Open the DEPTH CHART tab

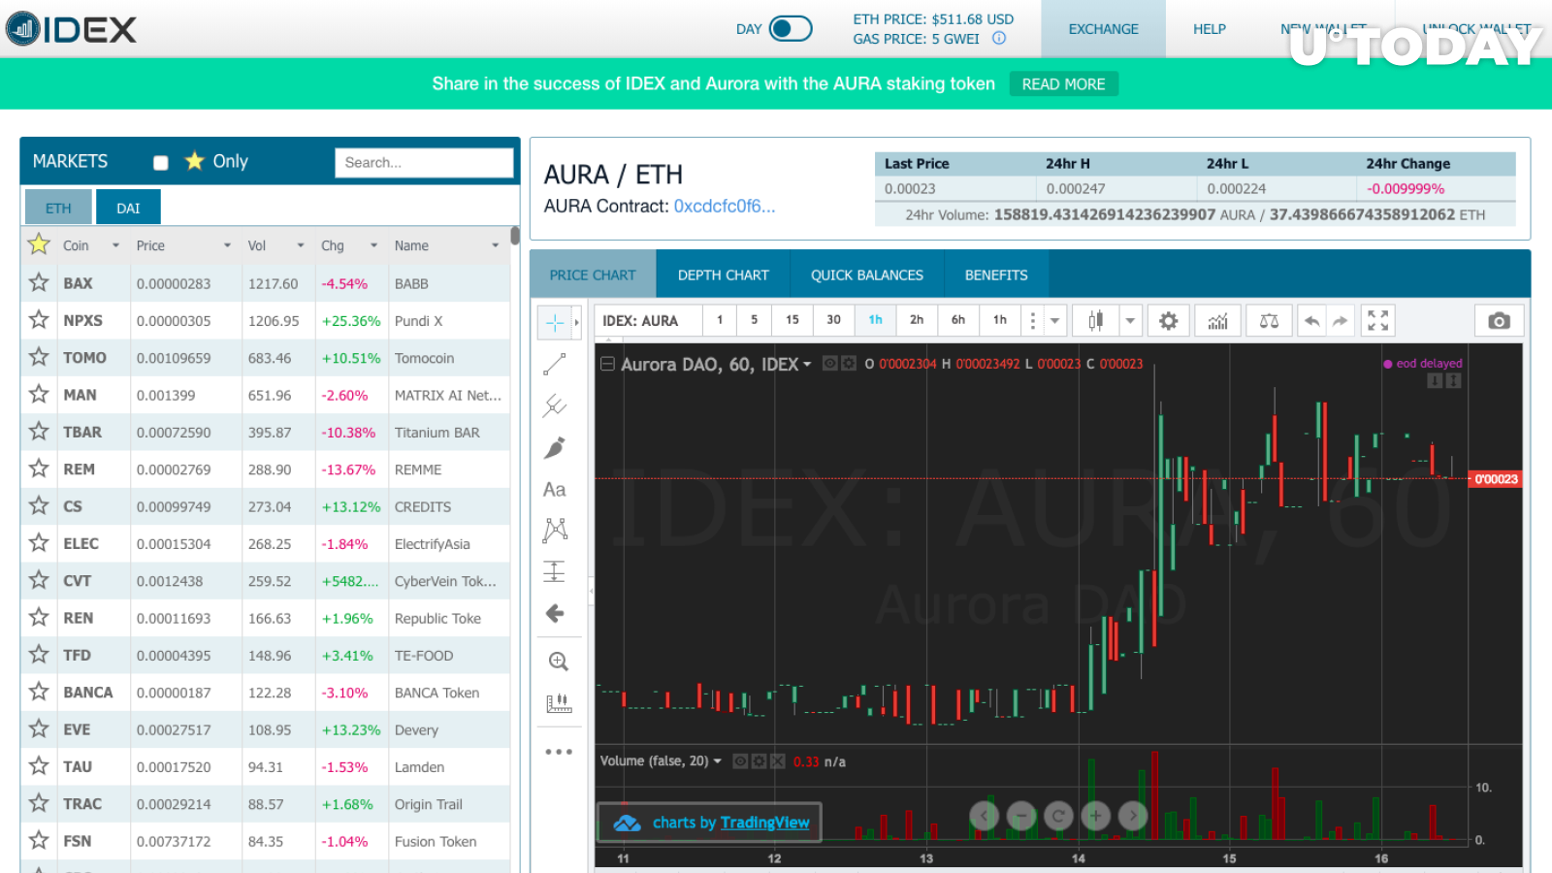pyautogui.click(x=724, y=275)
